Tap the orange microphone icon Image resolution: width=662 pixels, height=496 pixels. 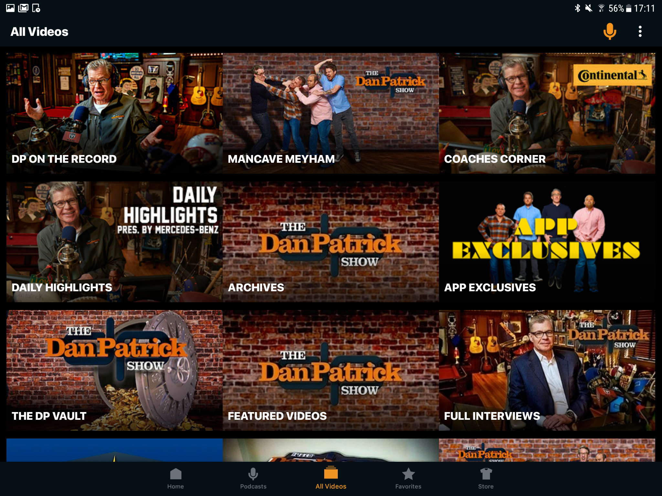point(610,32)
